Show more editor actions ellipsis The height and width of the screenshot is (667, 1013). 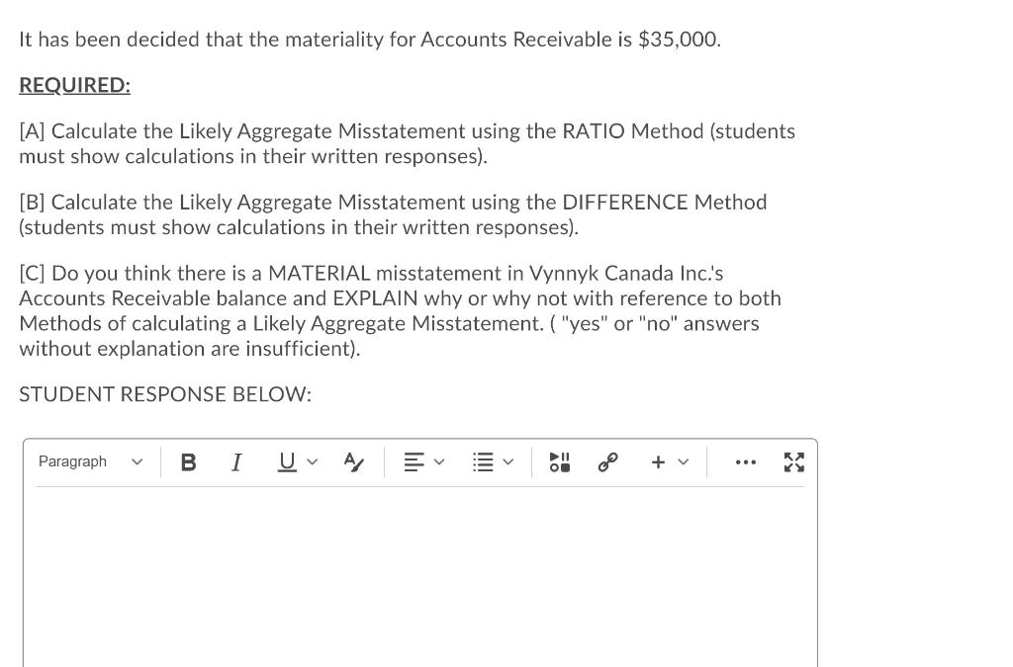point(746,461)
